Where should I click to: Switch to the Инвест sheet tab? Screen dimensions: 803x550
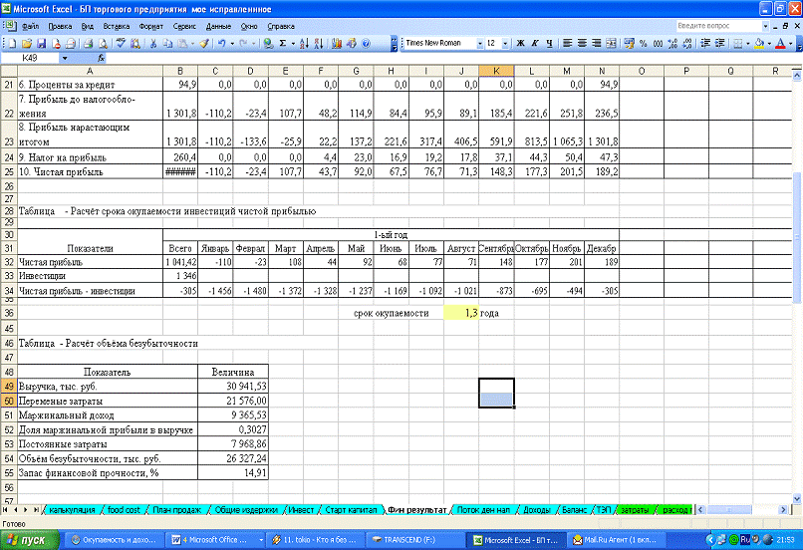300,509
